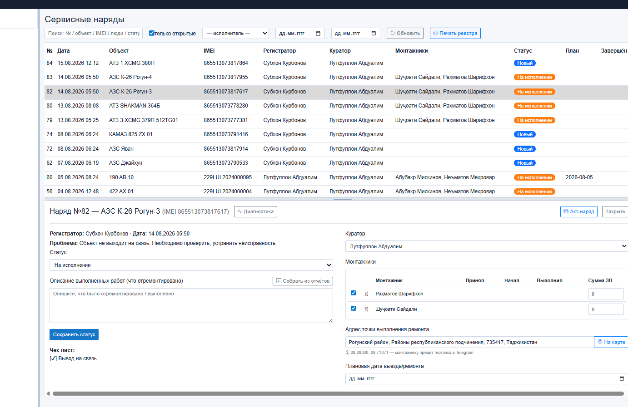Screen dimensions: 628x407
Task: Click the Закрыть button
Action: pyautogui.click(x=615, y=212)
